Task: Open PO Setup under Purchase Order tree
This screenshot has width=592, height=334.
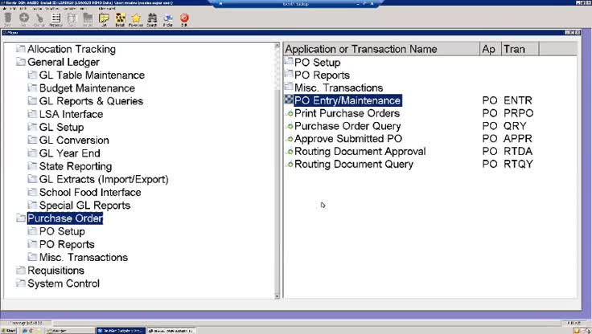Action: (x=62, y=231)
